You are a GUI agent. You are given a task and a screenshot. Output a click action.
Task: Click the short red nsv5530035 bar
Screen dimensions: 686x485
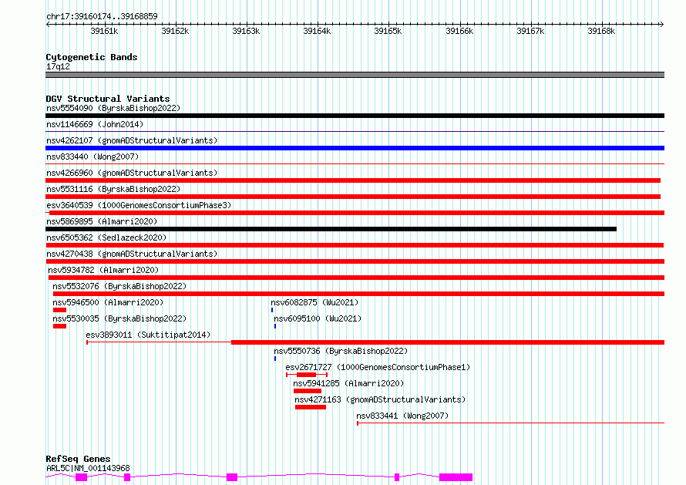point(59,326)
